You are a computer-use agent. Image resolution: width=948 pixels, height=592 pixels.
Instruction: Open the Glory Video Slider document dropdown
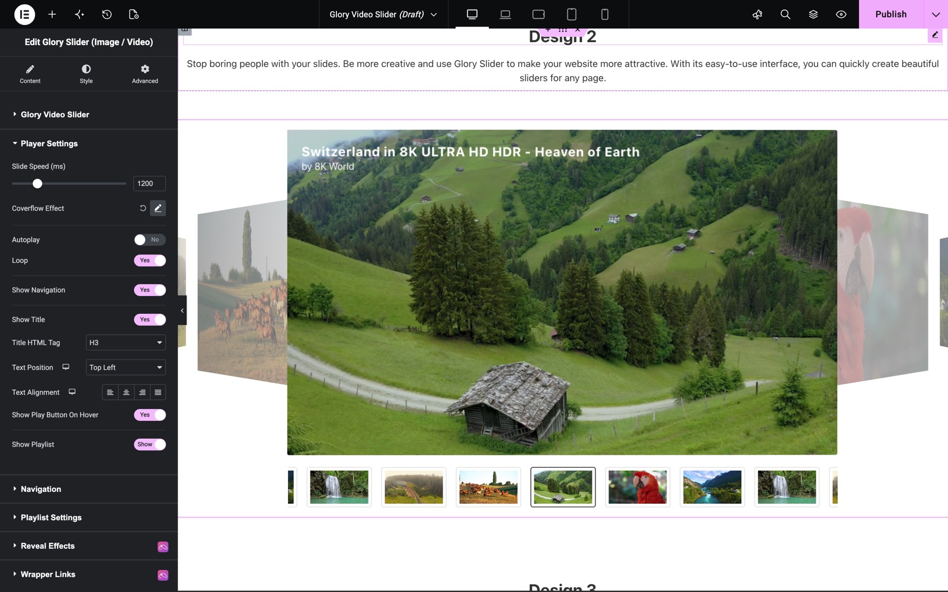[383, 14]
